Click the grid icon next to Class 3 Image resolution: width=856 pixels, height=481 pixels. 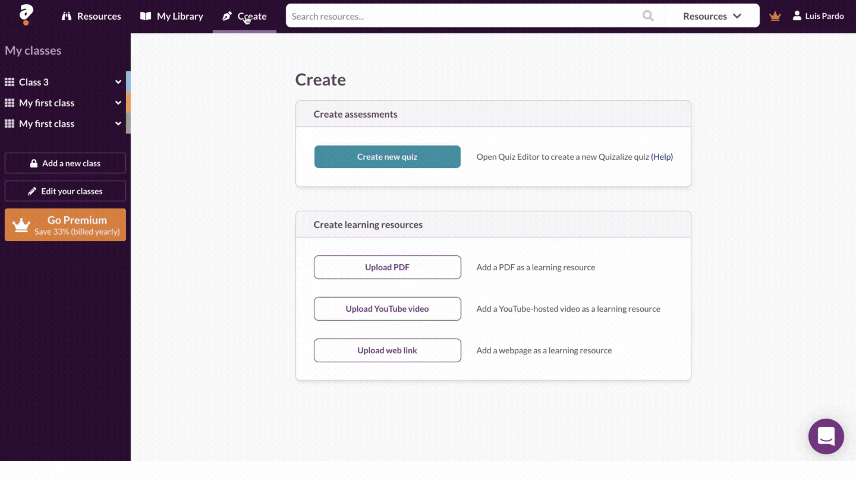tap(10, 82)
